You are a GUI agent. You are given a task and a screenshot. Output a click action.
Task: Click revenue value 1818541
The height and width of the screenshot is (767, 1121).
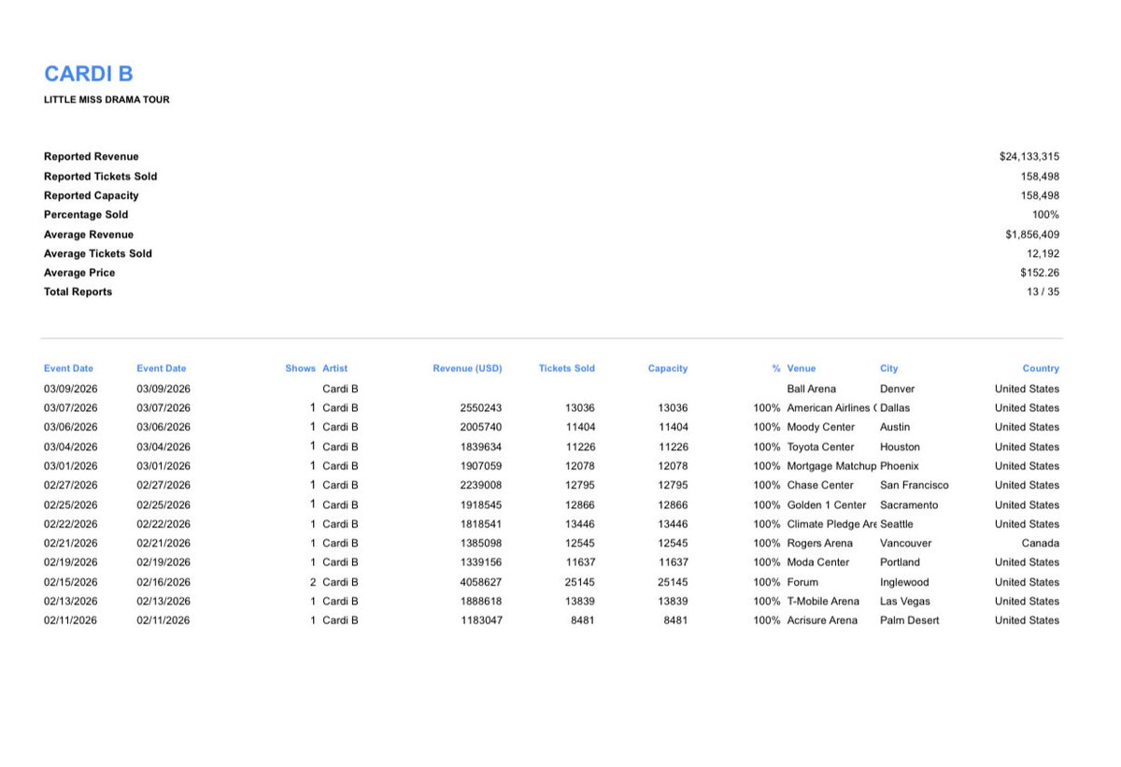pyautogui.click(x=481, y=524)
